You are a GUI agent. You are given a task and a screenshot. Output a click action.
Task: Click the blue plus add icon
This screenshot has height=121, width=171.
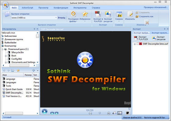click(x=34, y=70)
